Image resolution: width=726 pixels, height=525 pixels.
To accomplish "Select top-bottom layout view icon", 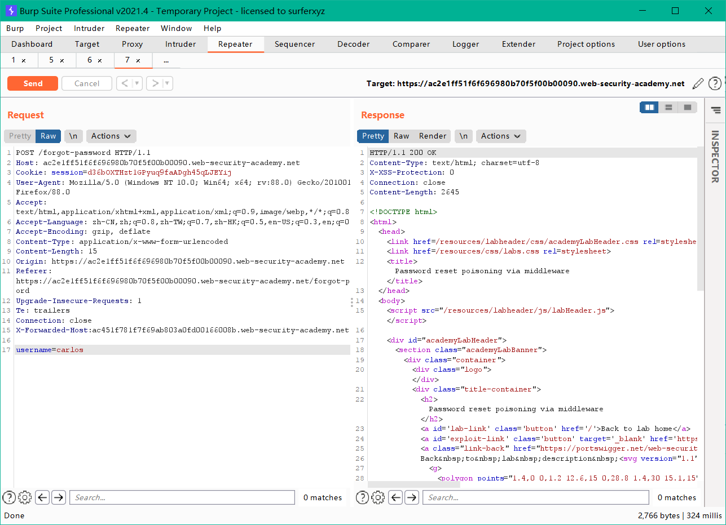I will [668, 107].
